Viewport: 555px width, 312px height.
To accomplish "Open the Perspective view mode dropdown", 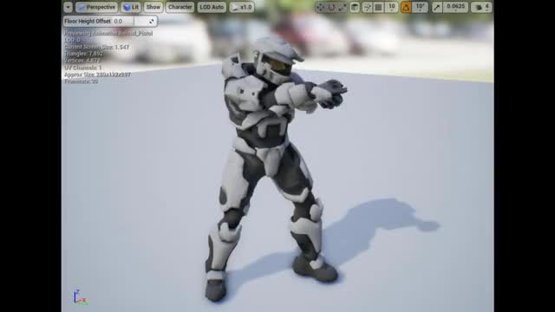I will click(x=96, y=7).
